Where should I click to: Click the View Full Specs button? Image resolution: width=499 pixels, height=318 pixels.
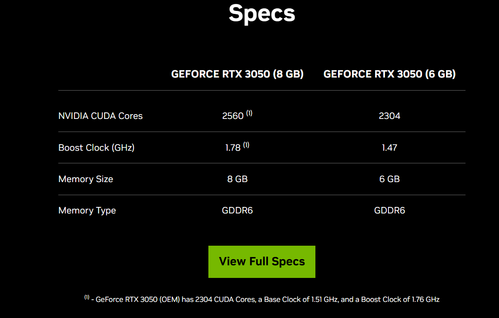pyautogui.click(x=261, y=261)
